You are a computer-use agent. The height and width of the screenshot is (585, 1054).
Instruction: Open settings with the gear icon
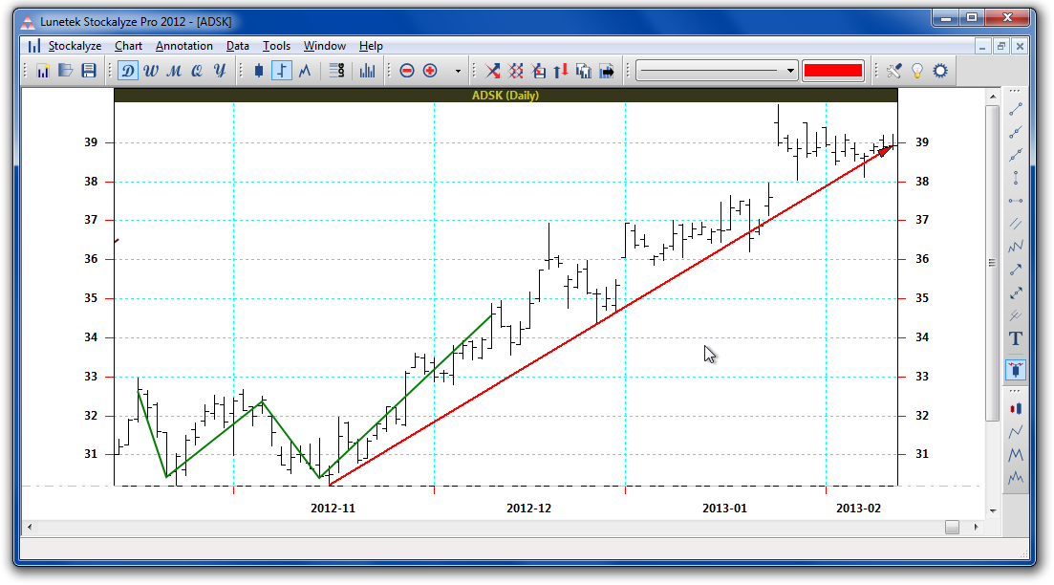pos(940,71)
